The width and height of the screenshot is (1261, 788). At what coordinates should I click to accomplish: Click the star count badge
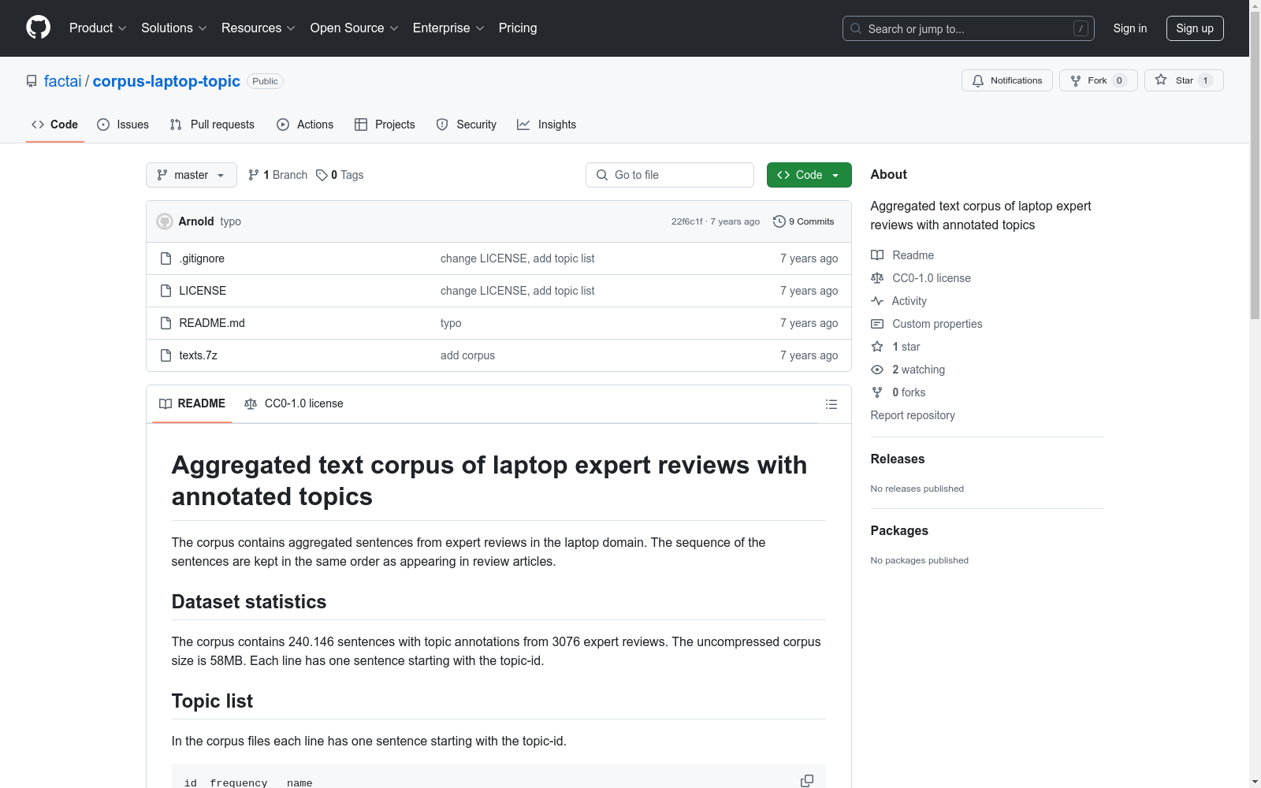1205,80
